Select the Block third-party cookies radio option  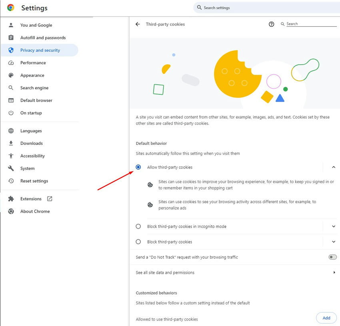(138, 242)
